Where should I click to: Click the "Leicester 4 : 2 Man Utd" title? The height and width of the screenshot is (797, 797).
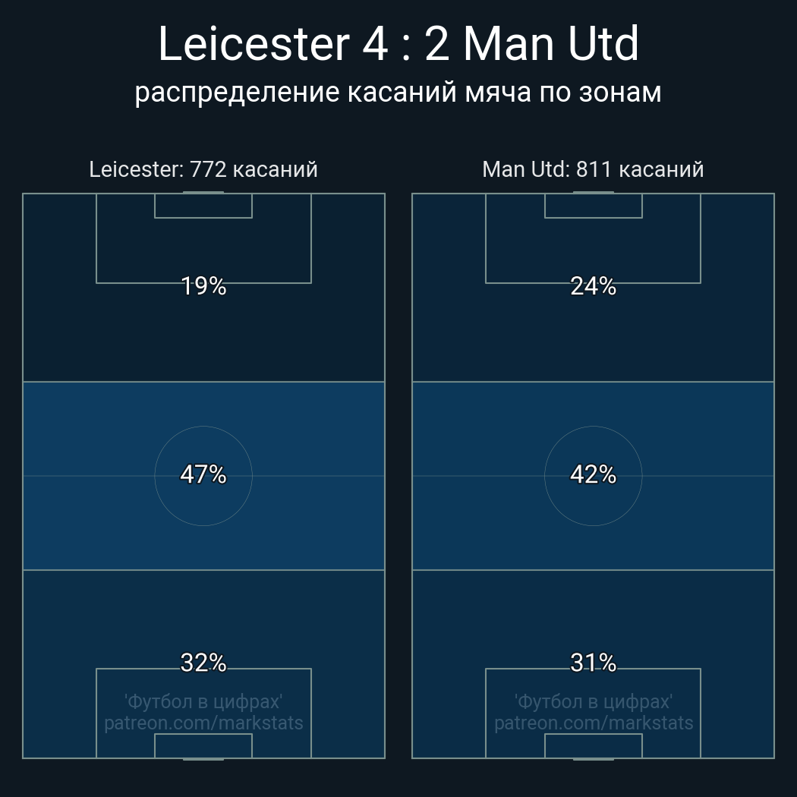(x=398, y=44)
